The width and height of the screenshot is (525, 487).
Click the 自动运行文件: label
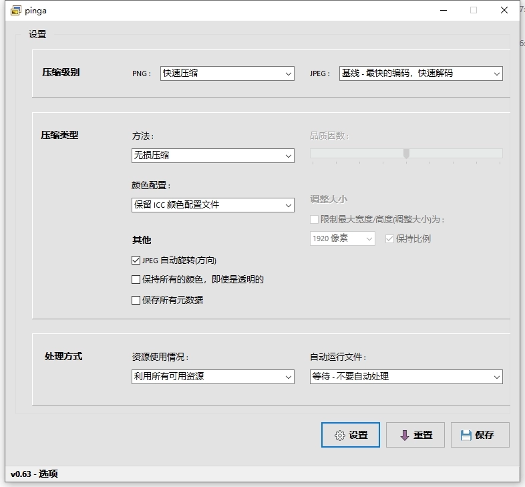(x=338, y=357)
